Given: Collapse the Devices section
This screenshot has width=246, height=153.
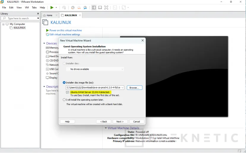Looking at the screenshot, I should [44, 44].
